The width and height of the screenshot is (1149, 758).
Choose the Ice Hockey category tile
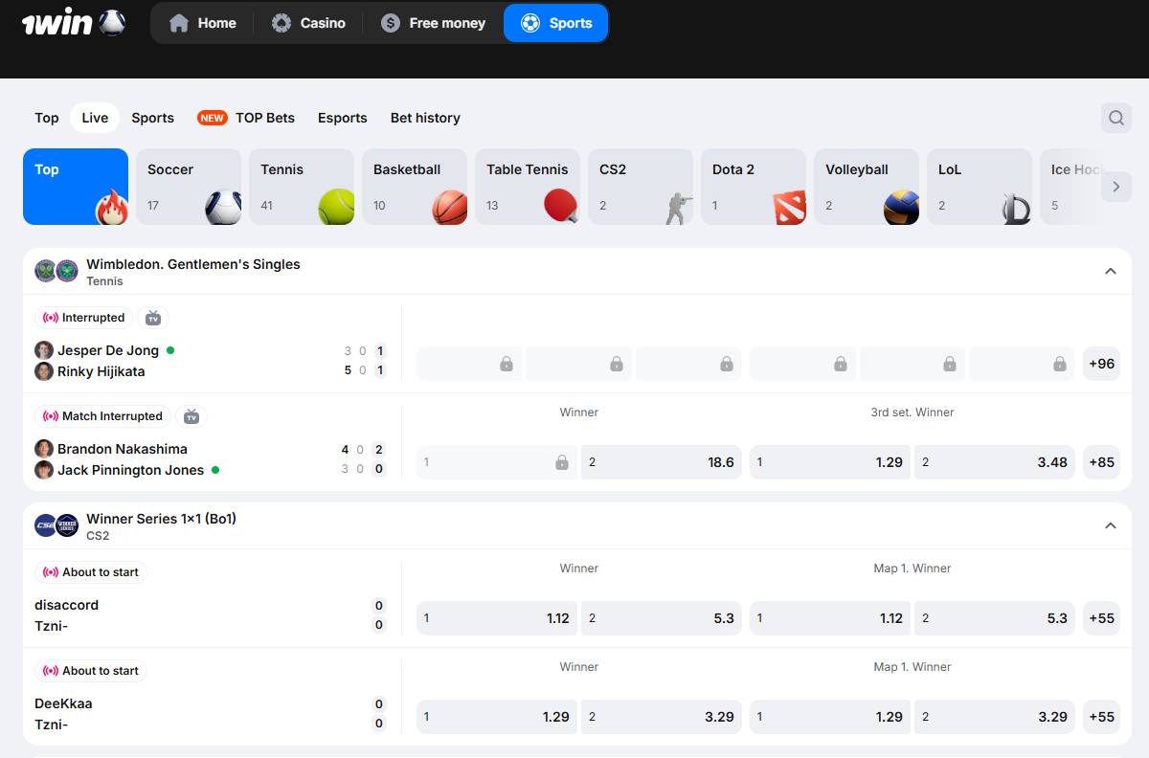click(1070, 187)
